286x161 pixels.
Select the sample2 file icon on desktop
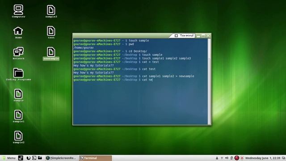[18, 137]
